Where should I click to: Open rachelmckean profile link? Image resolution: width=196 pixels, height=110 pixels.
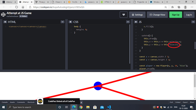coord(12,16)
